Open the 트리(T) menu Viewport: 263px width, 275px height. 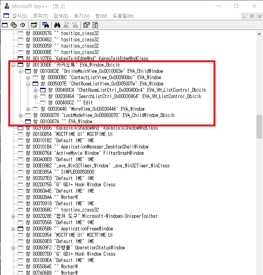[x=40, y=16]
